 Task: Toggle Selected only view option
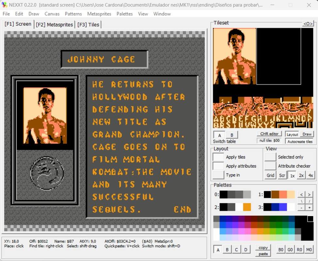click(270, 157)
